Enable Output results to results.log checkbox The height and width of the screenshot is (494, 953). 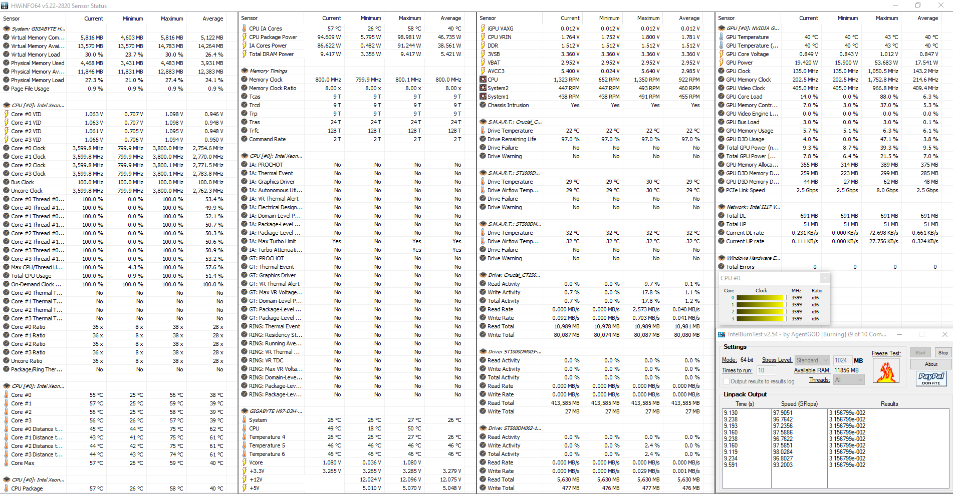coord(726,381)
